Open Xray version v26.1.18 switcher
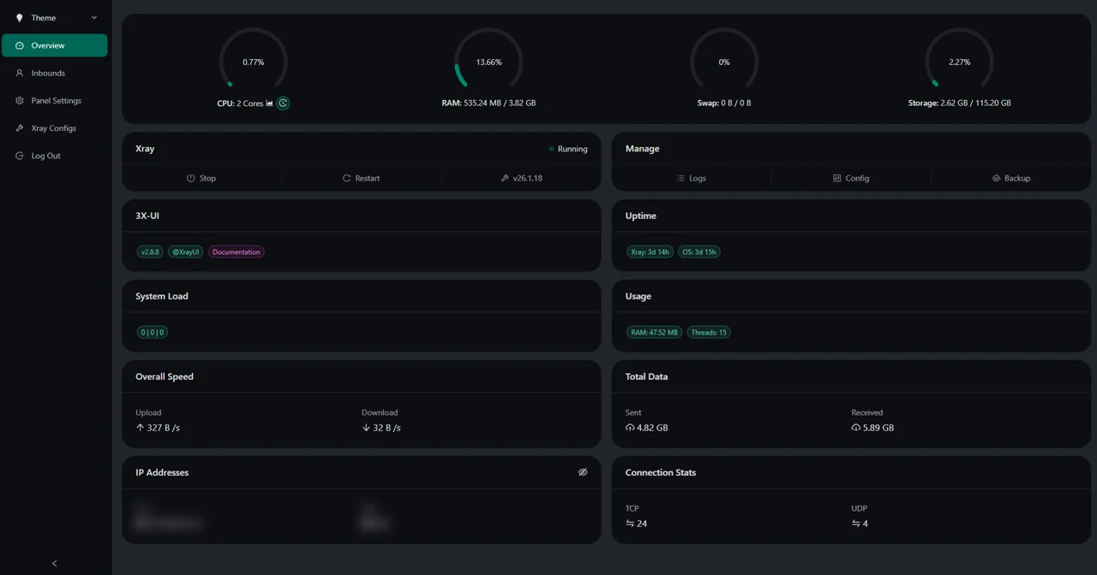The image size is (1097, 575). 521,178
